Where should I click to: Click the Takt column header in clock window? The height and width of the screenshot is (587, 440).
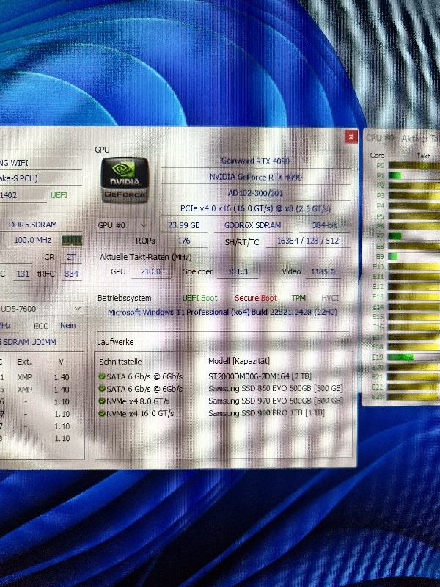pyautogui.click(x=423, y=156)
